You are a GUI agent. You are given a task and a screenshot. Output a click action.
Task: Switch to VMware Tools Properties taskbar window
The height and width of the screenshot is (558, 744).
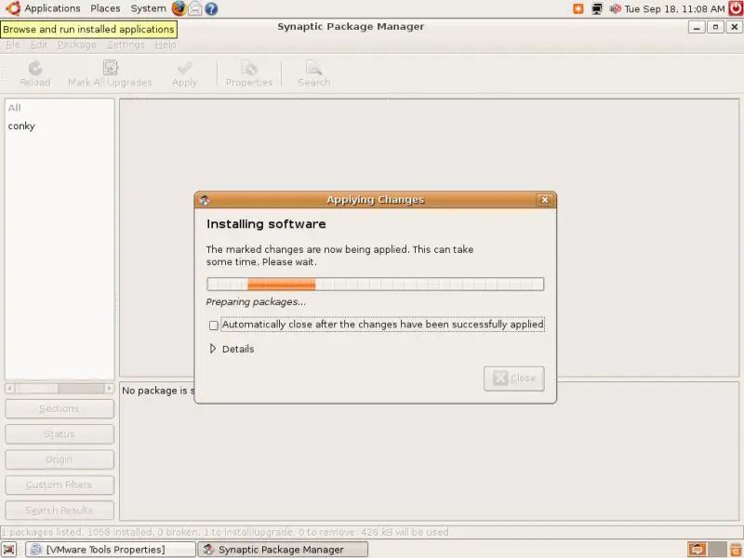pos(111,550)
